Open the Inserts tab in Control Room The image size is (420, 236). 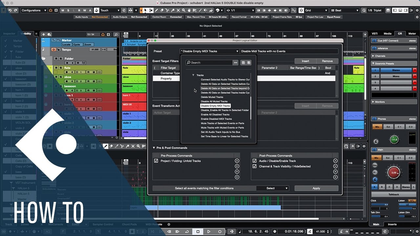click(x=392, y=225)
